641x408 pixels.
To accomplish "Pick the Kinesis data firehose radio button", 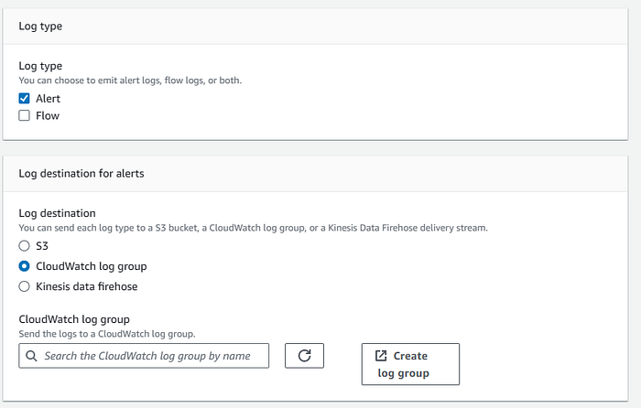I will point(25,286).
